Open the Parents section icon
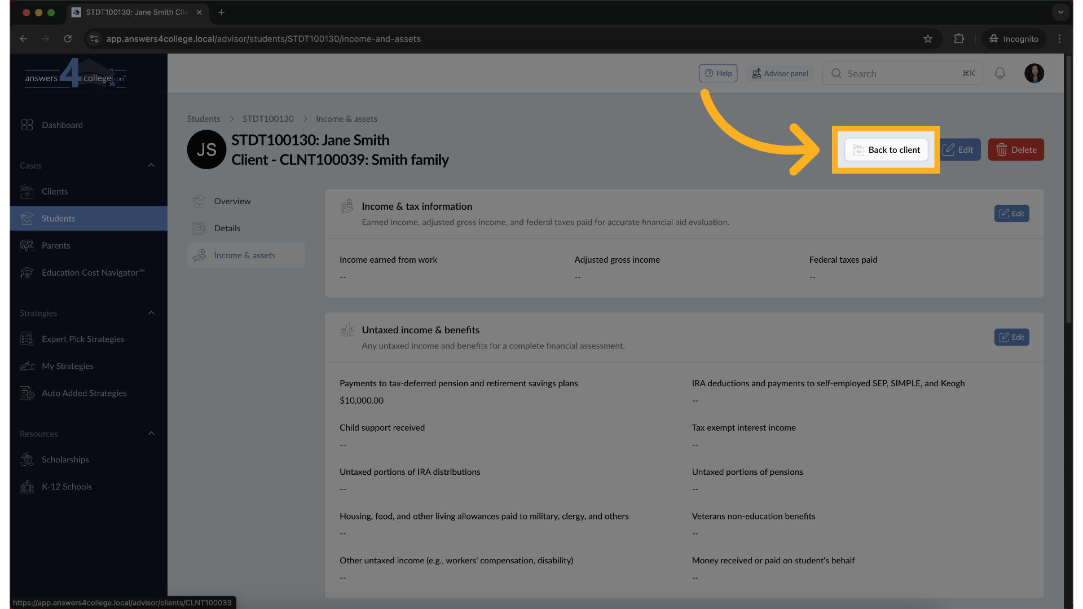The height and width of the screenshot is (609, 1083). pyautogui.click(x=27, y=245)
